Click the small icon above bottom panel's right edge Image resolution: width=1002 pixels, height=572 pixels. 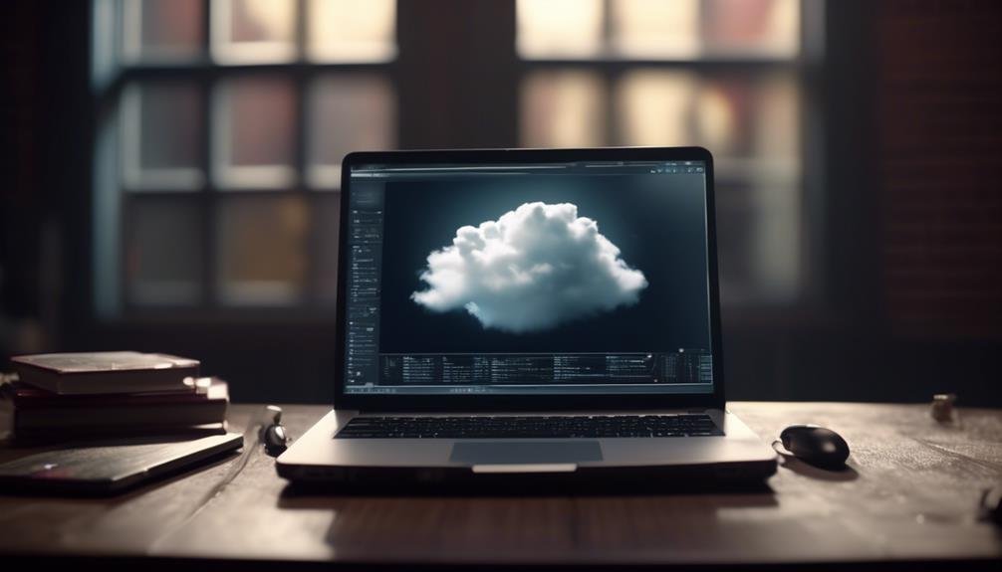tap(682, 350)
